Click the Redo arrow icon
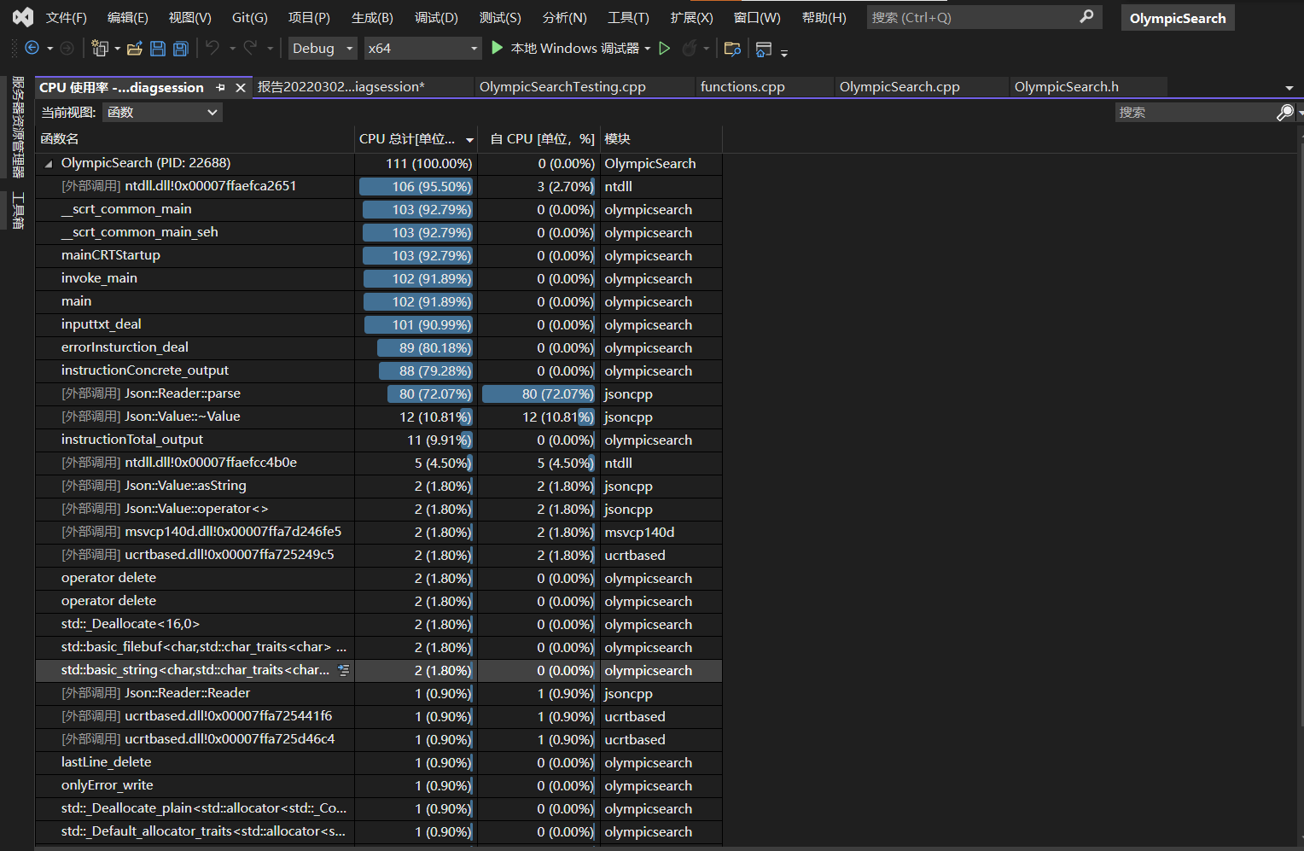1304x851 pixels. (250, 48)
